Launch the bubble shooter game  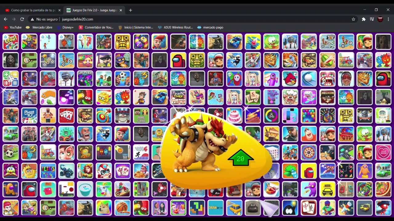click(309, 115)
